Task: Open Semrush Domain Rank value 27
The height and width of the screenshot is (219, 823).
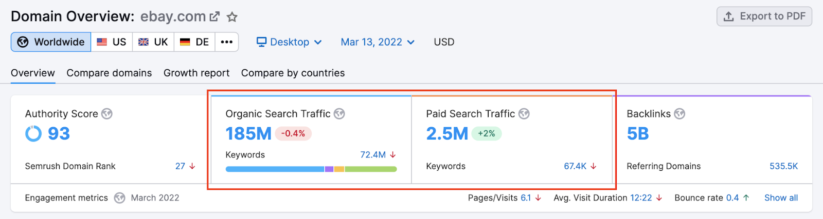Action: [180, 166]
